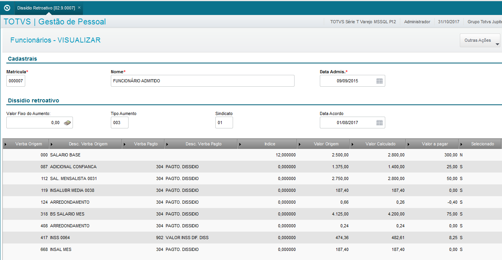This screenshot has height=260, width=502.
Task: Click TOTVS Série T Varejo MSSQL P12 label
Action: (363, 22)
